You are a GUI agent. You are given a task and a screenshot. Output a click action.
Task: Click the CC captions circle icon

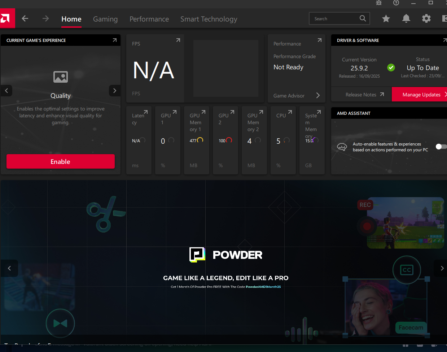[407, 270]
